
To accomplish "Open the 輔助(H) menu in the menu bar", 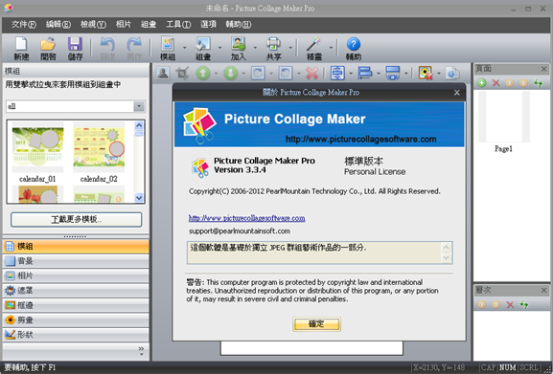I will pos(239,24).
